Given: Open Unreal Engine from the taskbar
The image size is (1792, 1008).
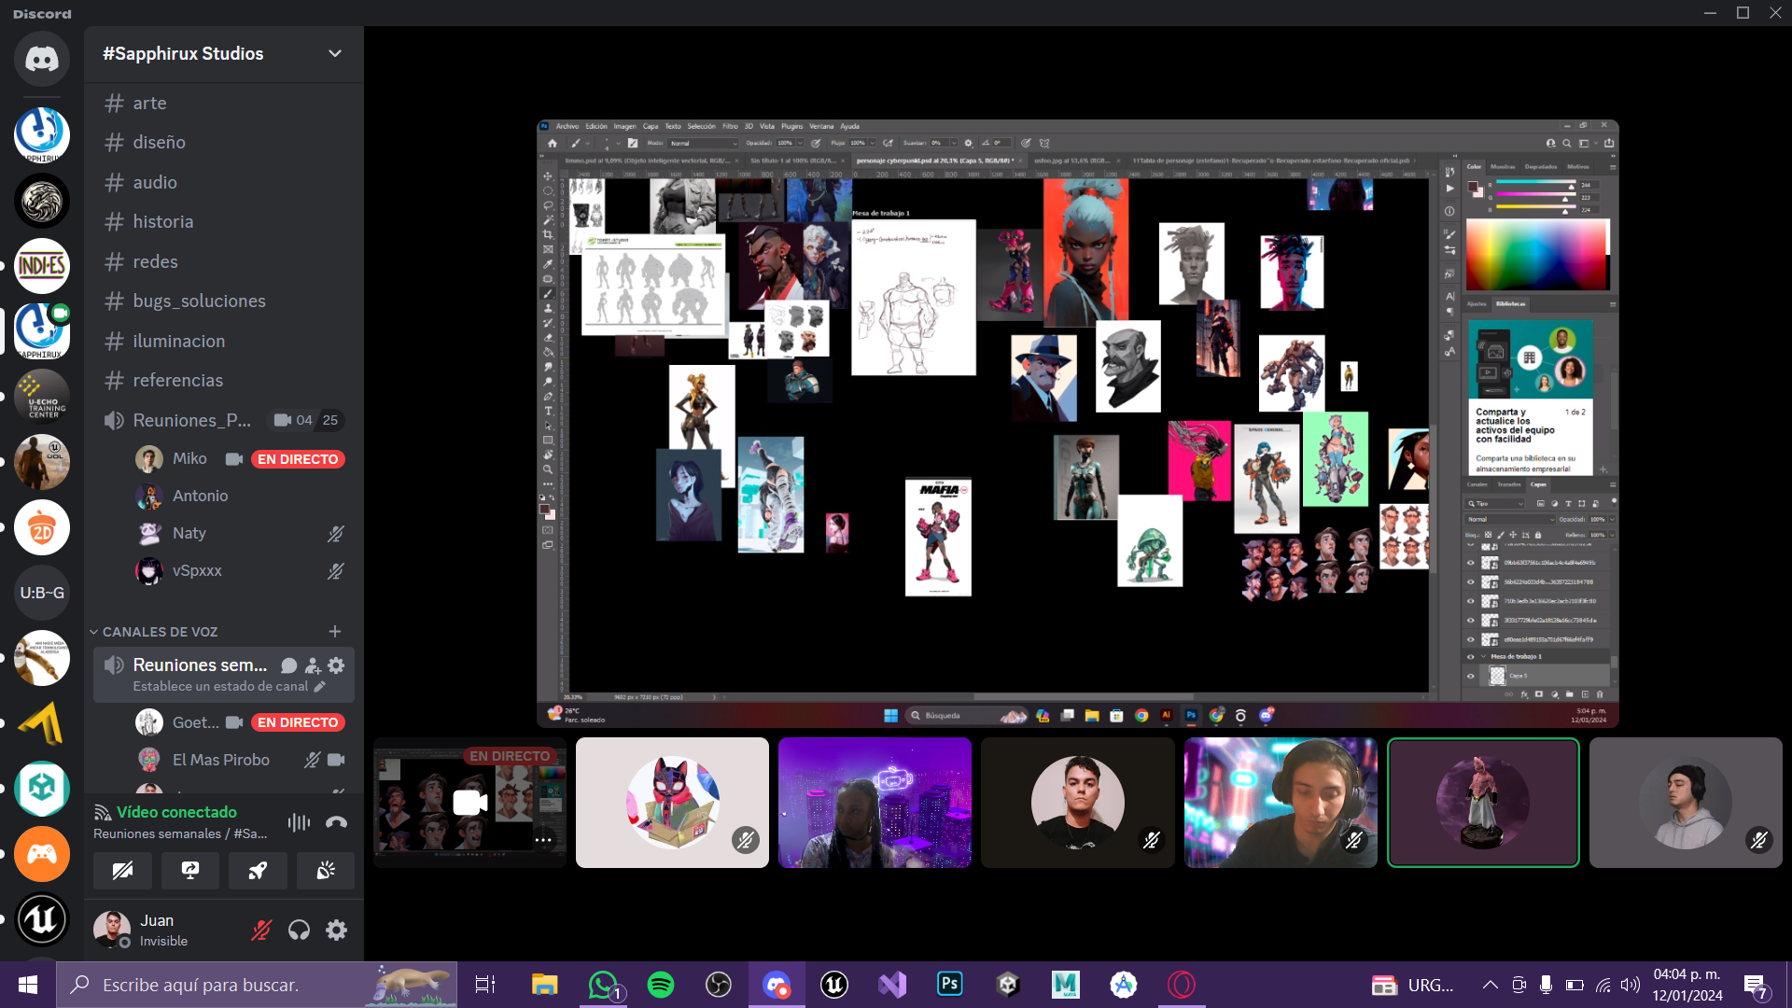Looking at the screenshot, I should (x=834, y=985).
